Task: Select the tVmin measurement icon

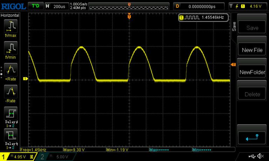Action: coord(10,49)
